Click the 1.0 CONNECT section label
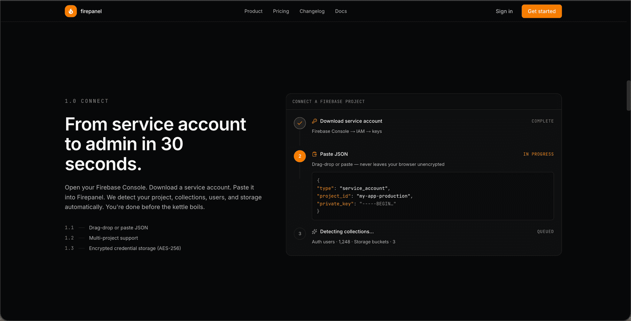 click(x=86, y=101)
